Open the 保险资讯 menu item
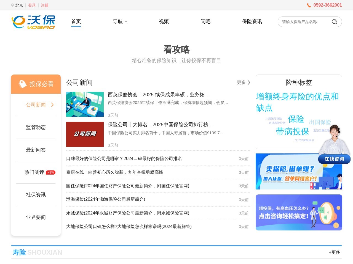The image size is (353, 264). click(252, 21)
